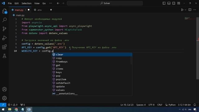Click the Spaces: 4 indentation item

141,105
